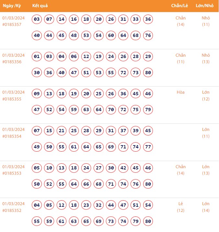Viewport: 219px width, 232px height.
Task: Click "Lẻ (12)" result for draw #0185352
Action: 180,207
